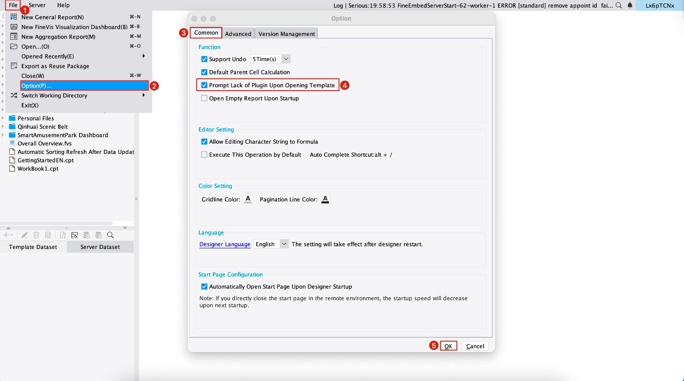Click the database with X icon
This screenshot has height=381, width=684.
[98, 235]
